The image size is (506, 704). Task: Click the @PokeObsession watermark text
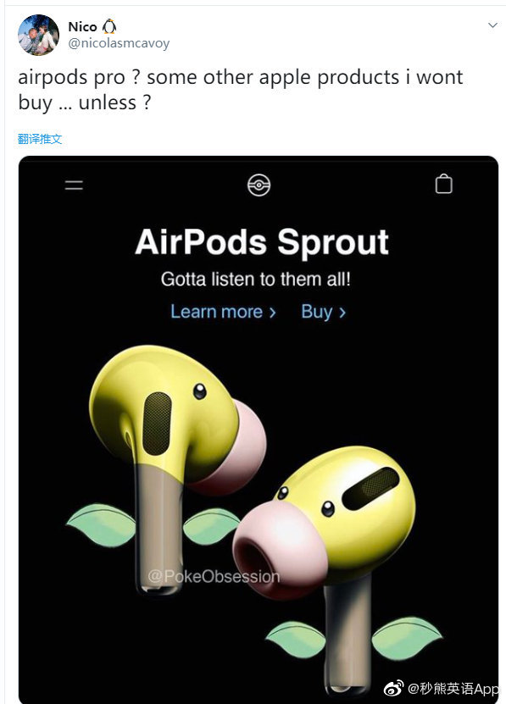point(214,576)
